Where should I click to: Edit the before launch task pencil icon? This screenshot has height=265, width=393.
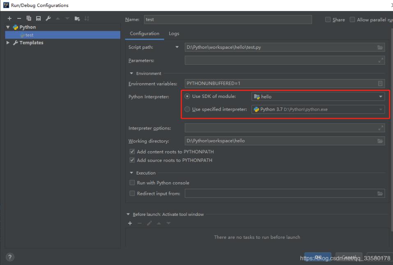pyautogui.click(x=149, y=223)
